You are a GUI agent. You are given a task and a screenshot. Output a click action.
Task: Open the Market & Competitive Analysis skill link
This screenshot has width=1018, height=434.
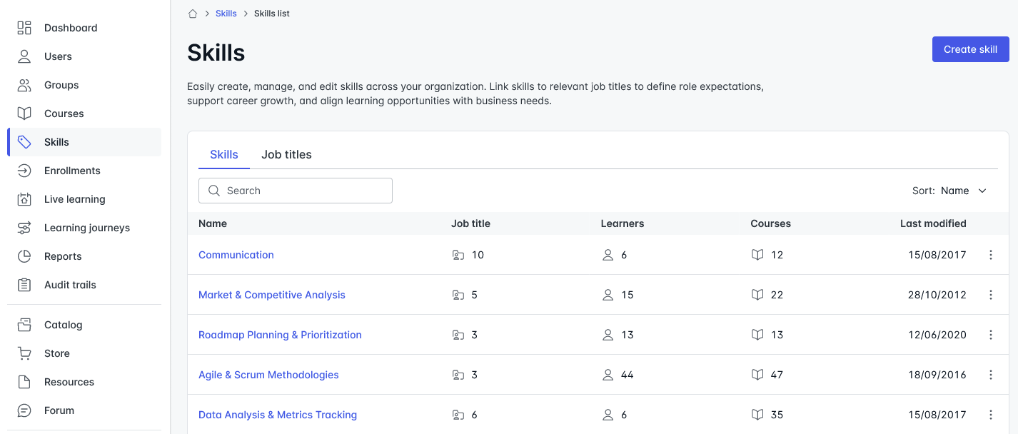272,295
